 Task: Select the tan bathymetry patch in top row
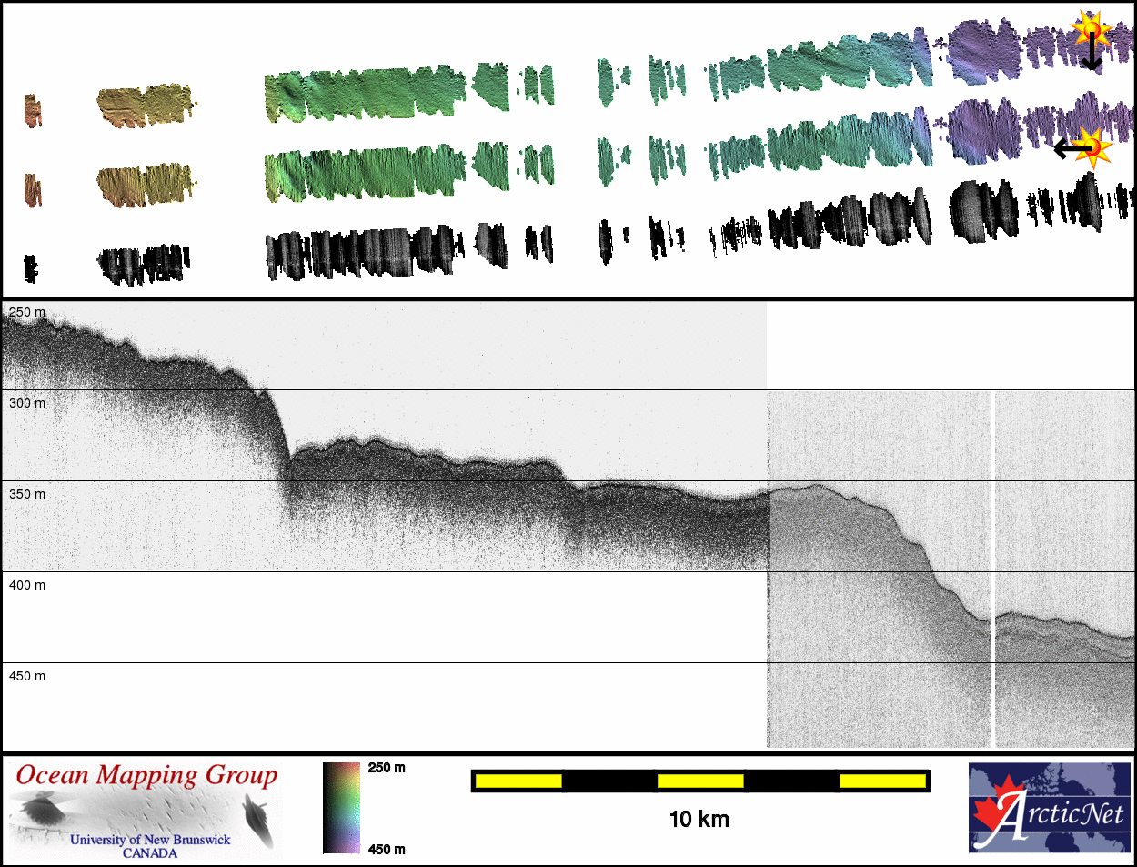click(144, 106)
